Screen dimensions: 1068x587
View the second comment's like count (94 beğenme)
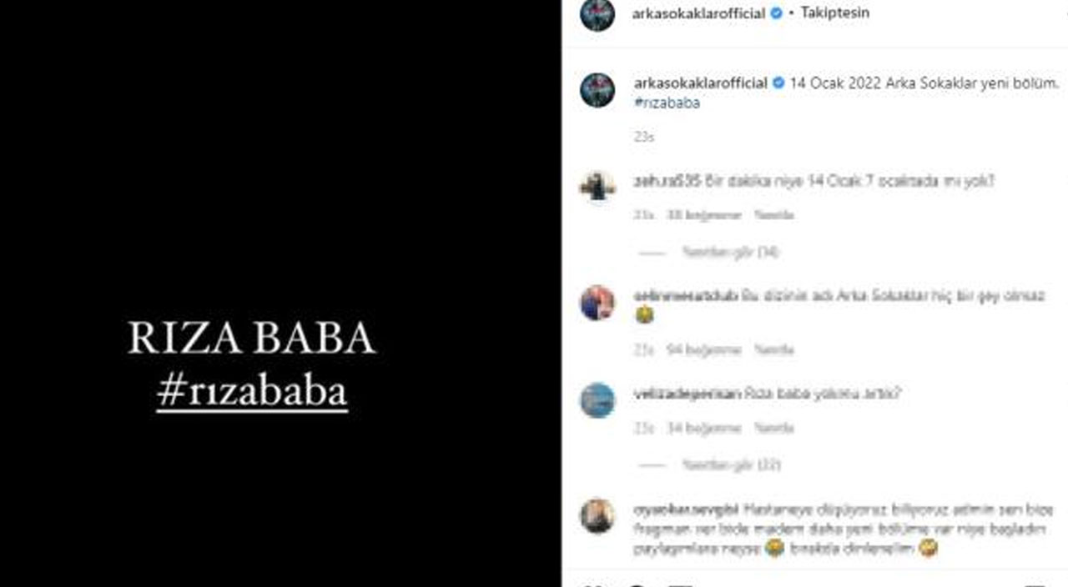[703, 350]
